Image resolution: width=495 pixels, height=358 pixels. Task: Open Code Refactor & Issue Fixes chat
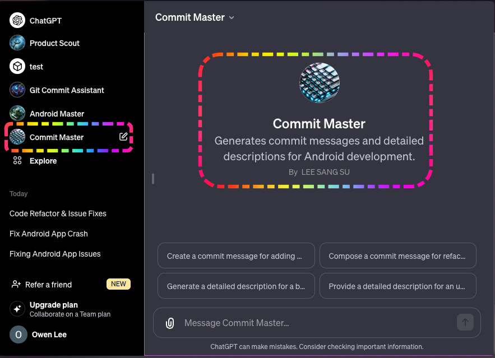coord(58,213)
